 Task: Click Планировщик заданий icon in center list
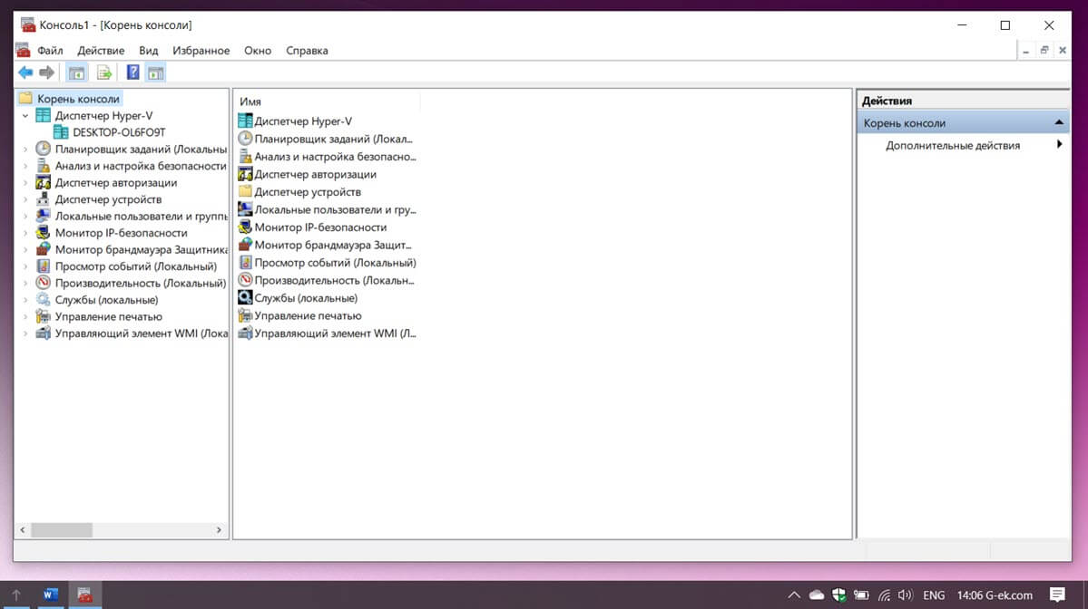tap(245, 139)
